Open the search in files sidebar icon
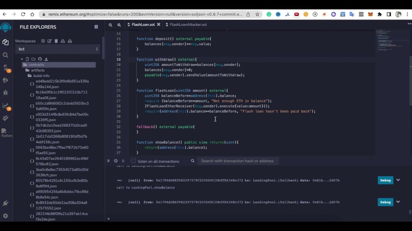The image size is (412, 231). coord(6,55)
